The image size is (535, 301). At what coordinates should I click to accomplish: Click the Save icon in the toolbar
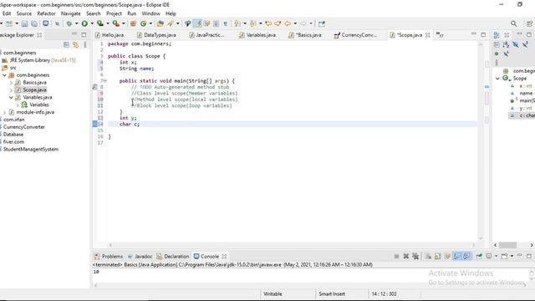tap(24, 23)
